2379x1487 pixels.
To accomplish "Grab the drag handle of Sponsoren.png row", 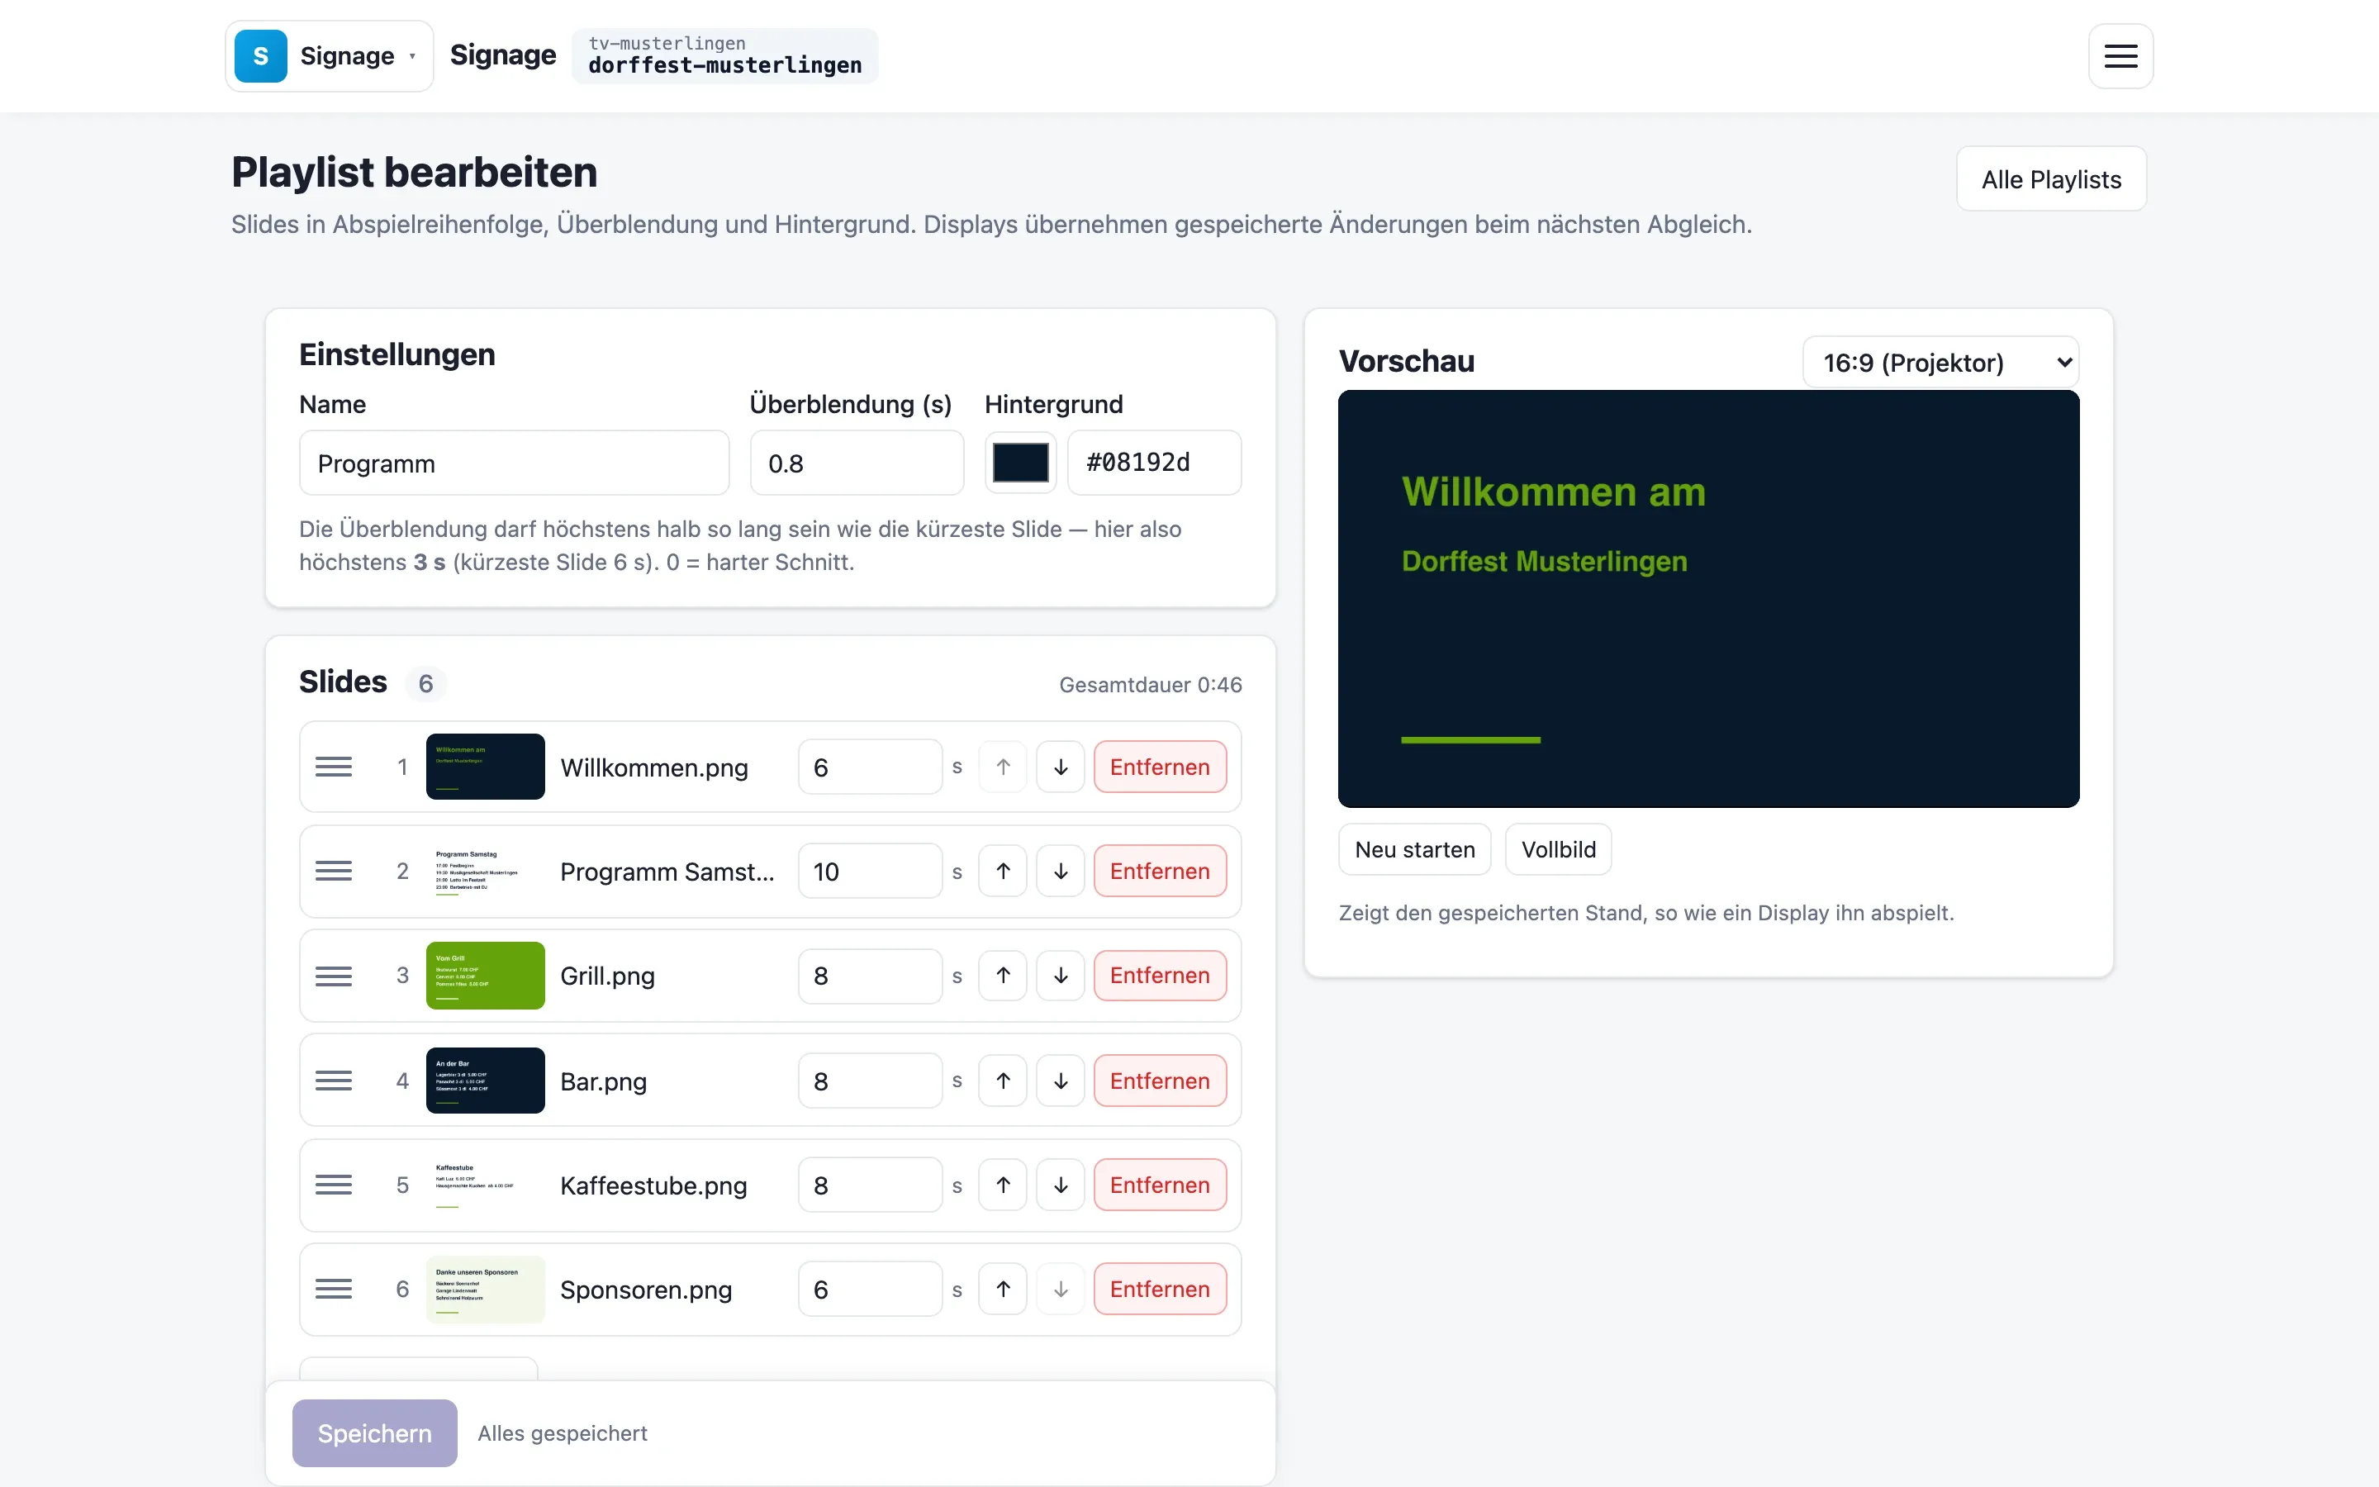I will pos(333,1290).
